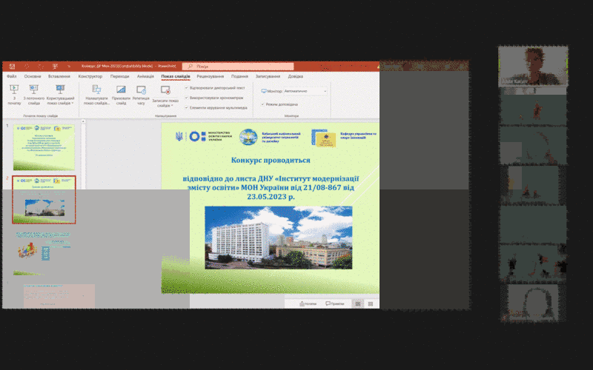The width and height of the screenshot is (593, 370).
Task: Click the Ministry of Education logo on slide
Action: [203, 136]
